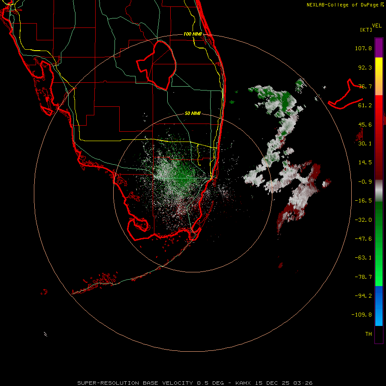386x386 pixels.
Task: Click the 61.2 legend value
Action: click(x=365, y=106)
